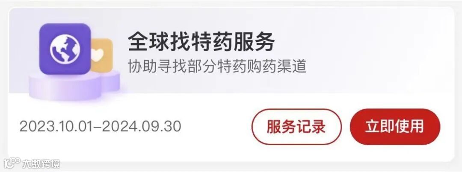
Task: Click the 大数跨境 watermark logo icon
Action: (x=12, y=163)
